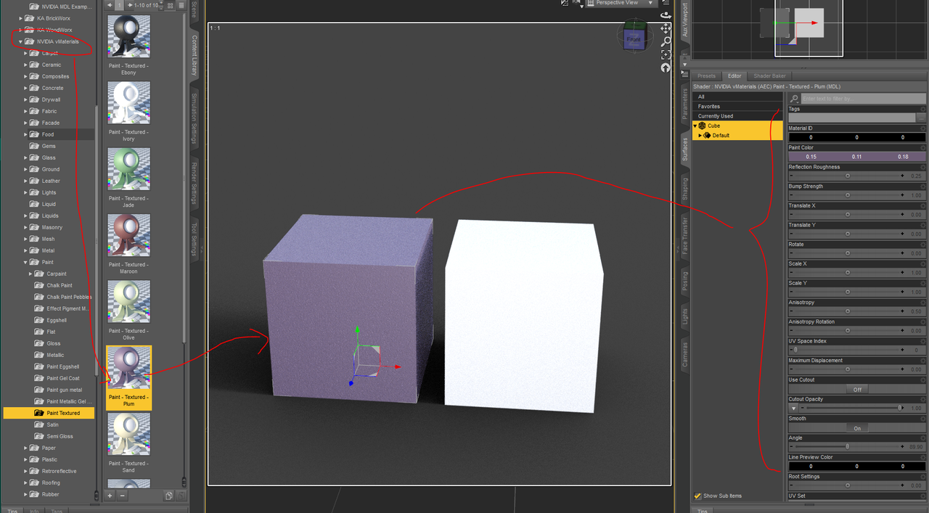Go to previous content page arrow
This screenshot has width=929, height=513.
click(x=110, y=5)
